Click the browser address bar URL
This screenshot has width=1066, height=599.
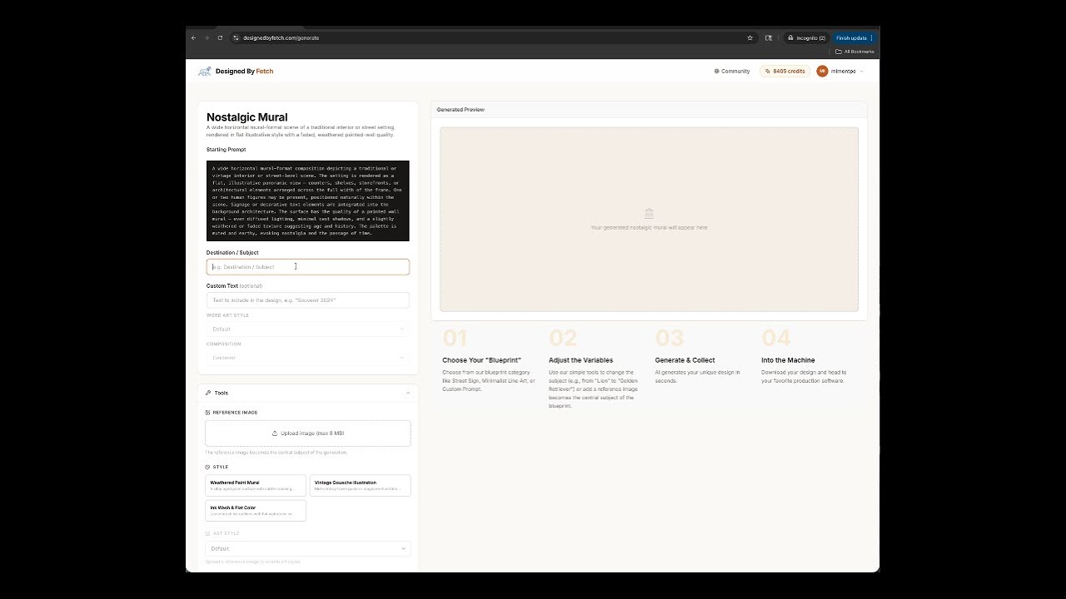[281, 37]
